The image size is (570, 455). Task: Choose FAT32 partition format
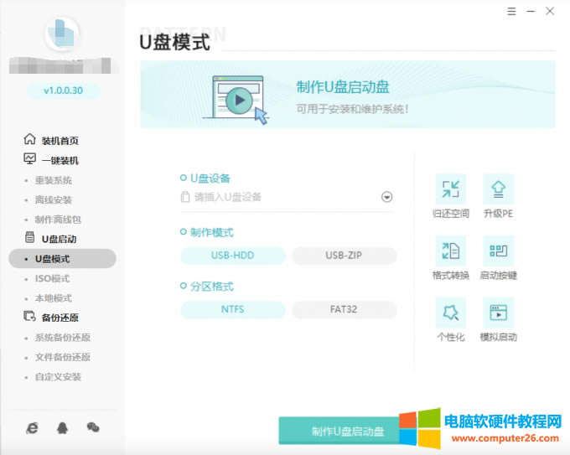click(344, 310)
